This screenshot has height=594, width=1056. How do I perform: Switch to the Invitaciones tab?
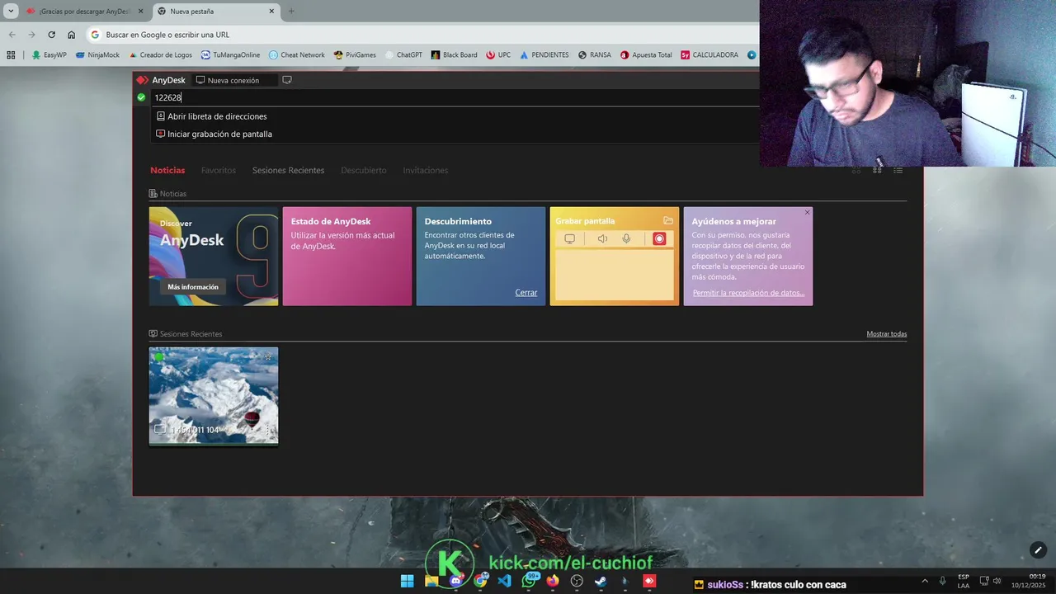tap(426, 170)
